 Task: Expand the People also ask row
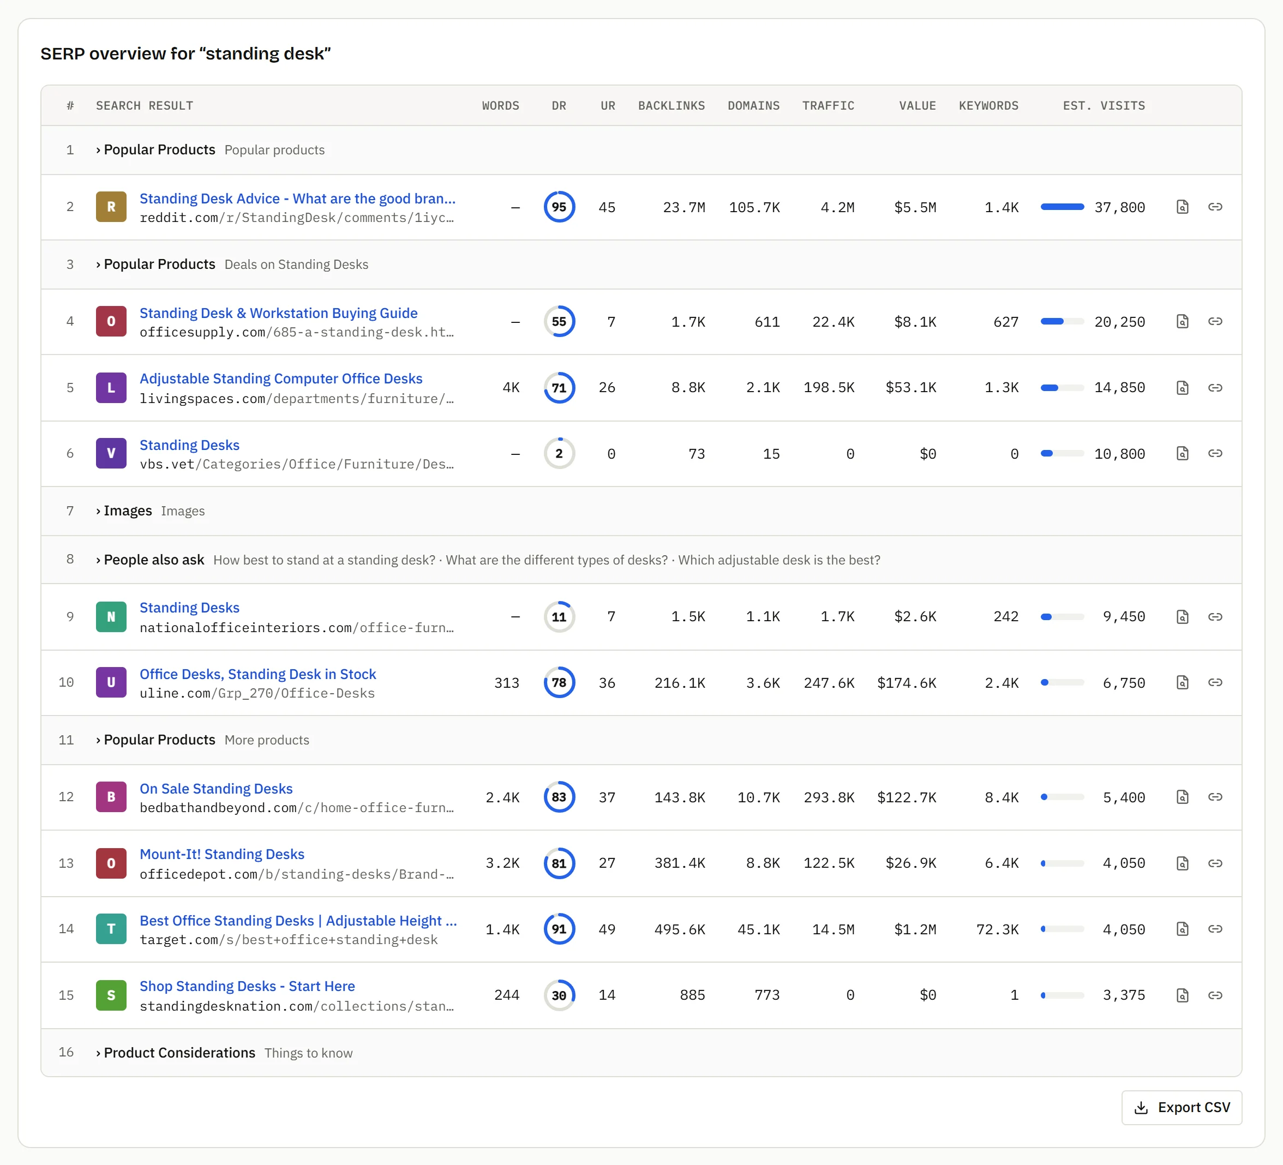pos(641,560)
